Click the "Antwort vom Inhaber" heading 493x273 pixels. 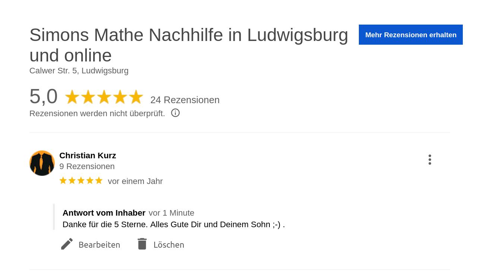click(104, 213)
